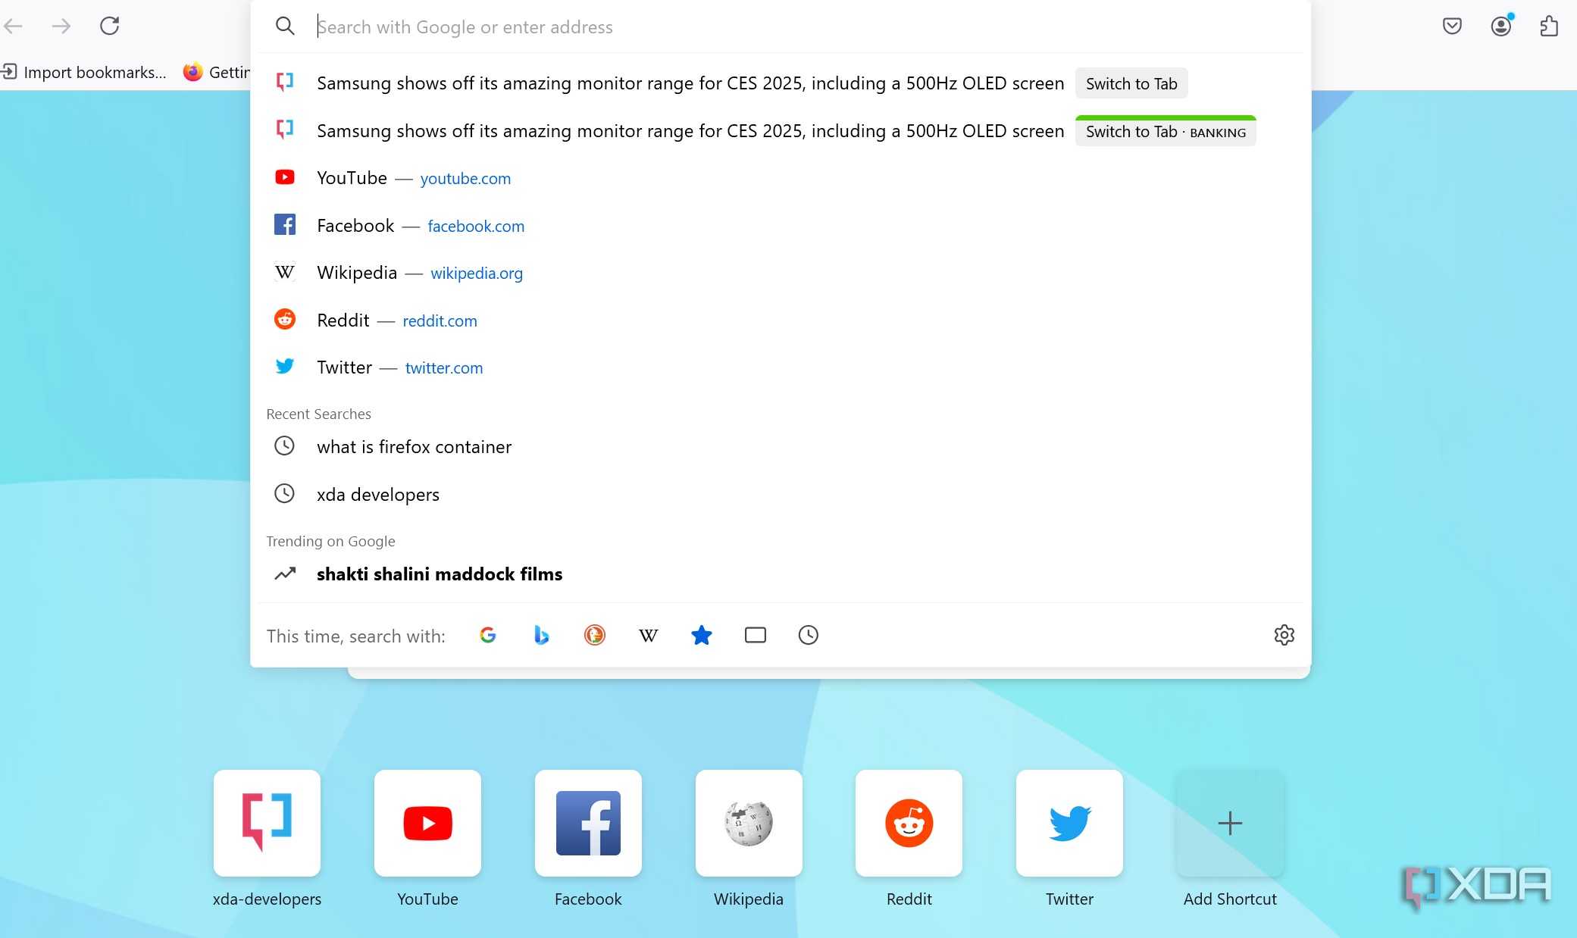Search this time with Wikipedia icon
Image resolution: width=1577 pixels, height=938 pixels.
[x=648, y=635]
